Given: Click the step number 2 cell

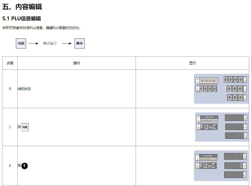Looking at the screenshot, I should (10, 166).
